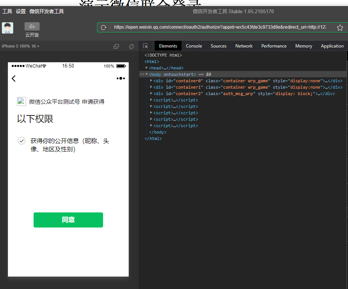The width and height of the screenshot is (348, 289).
Task: Select the opening html tag line
Action: click(x=152, y=61)
